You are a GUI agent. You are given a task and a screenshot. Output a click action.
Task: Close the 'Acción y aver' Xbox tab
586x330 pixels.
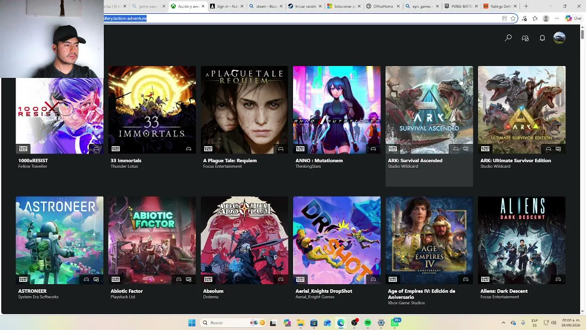(202, 6)
